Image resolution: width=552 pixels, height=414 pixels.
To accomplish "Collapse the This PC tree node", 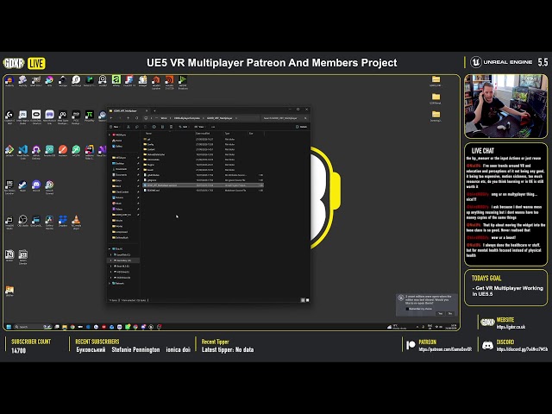I will [x=110, y=249].
